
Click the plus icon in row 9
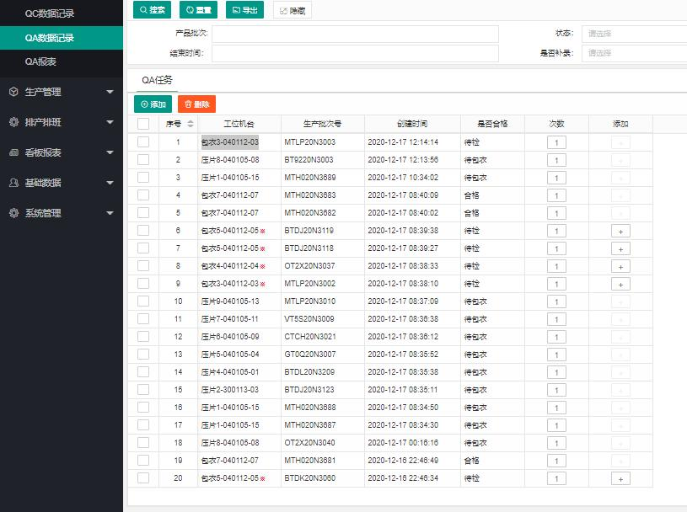click(620, 284)
